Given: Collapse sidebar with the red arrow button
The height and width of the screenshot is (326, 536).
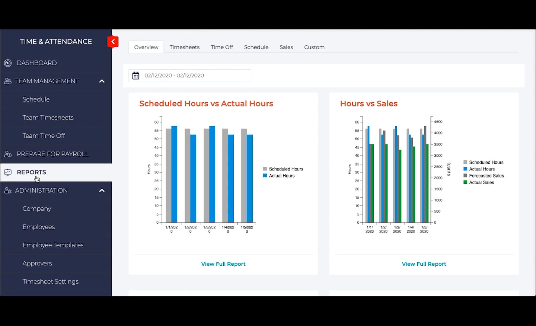Looking at the screenshot, I should (113, 42).
